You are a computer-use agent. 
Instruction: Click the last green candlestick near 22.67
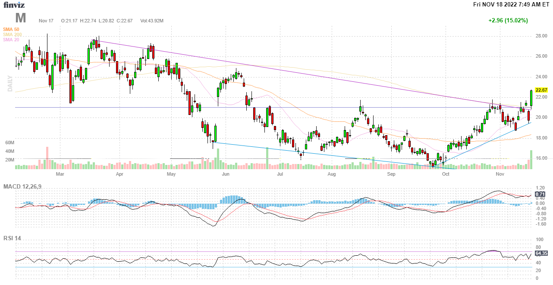[x=531, y=98]
